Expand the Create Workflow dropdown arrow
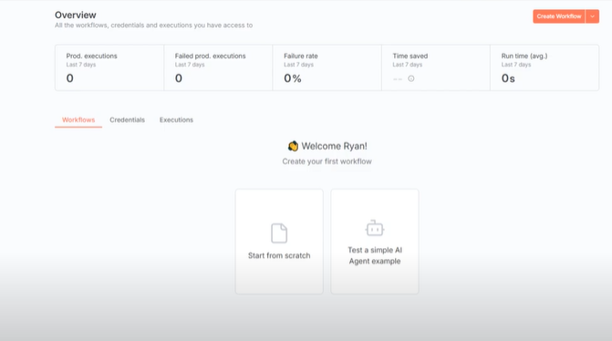Viewport: 612px width, 341px height. click(x=592, y=16)
